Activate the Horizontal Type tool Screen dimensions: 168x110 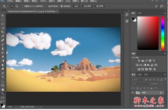3,77
